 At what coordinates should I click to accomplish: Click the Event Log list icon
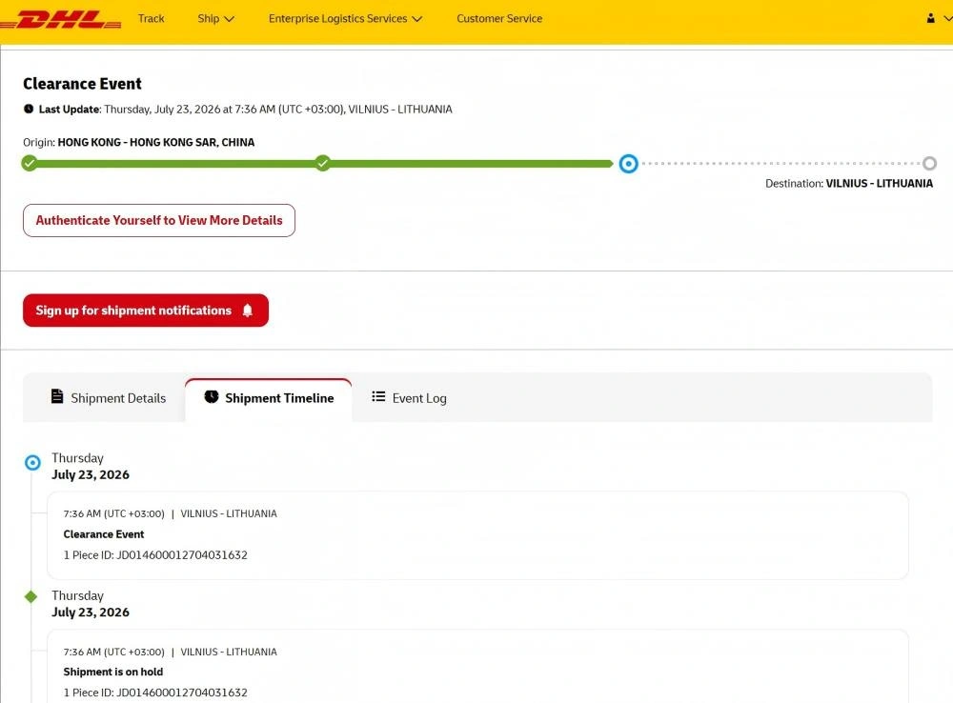378,397
